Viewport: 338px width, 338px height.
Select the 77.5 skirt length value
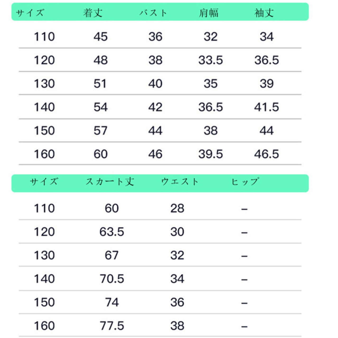click(112, 326)
